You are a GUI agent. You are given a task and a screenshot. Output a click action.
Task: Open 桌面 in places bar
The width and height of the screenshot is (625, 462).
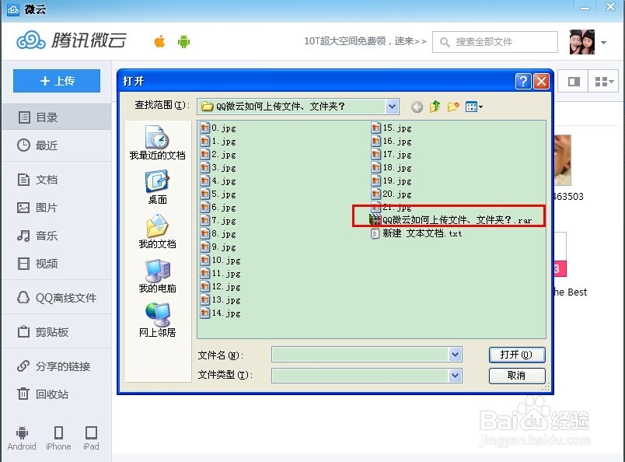click(158, 187)
